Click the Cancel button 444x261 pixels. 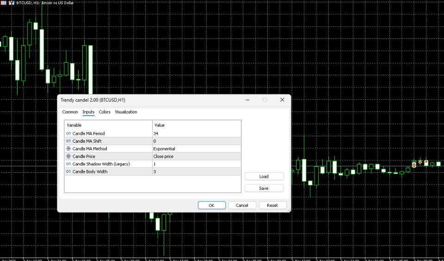click(242, 205)
